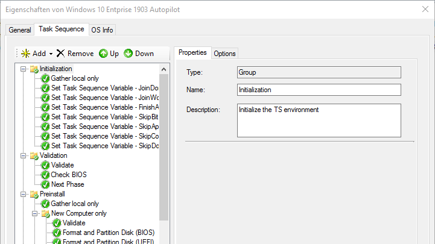Click checkmark icon of Next Phase step

(x=45, y=184)
